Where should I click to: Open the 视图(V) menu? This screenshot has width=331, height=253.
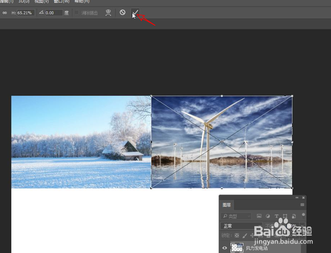(x=42, y=2)
